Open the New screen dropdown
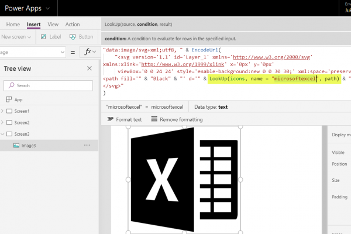 (x=16, y=37)
